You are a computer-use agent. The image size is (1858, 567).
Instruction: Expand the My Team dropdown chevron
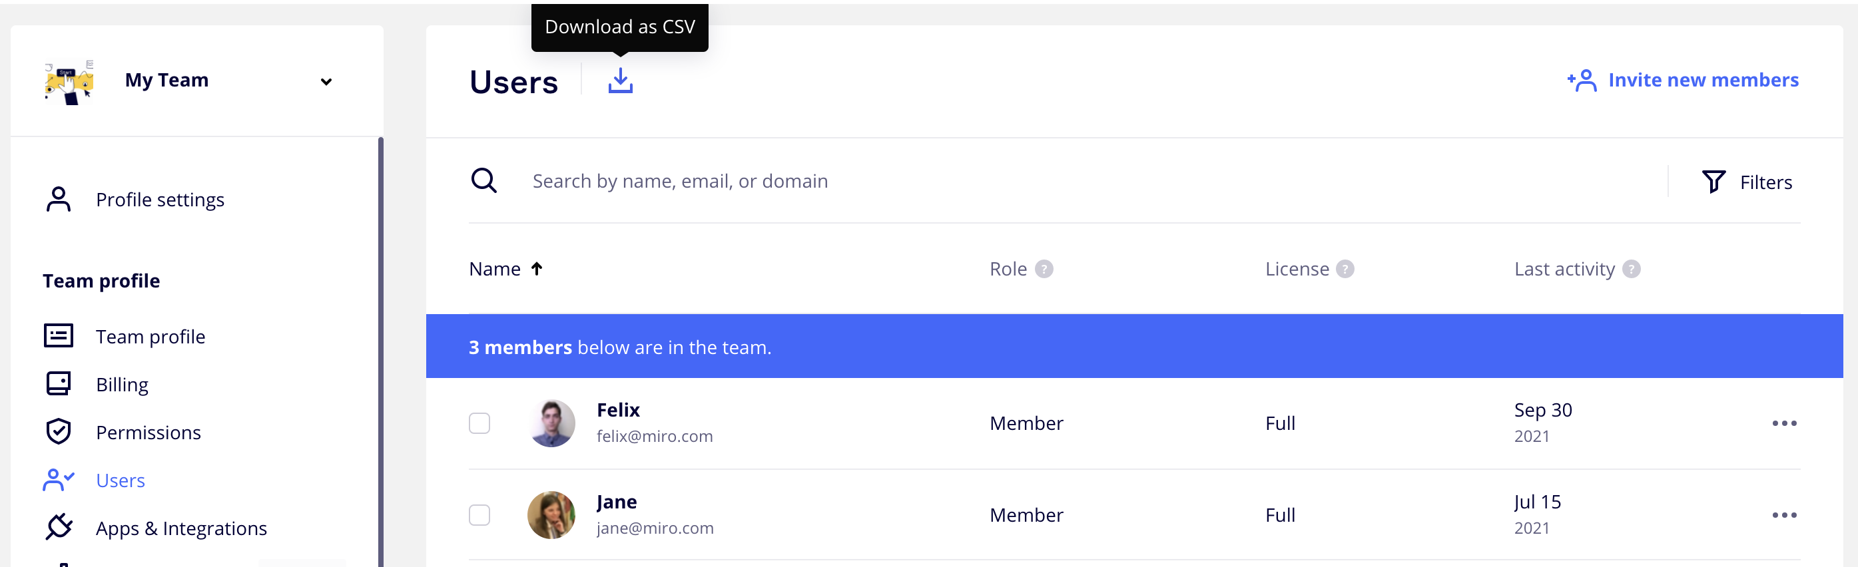(x=326, y=81)
